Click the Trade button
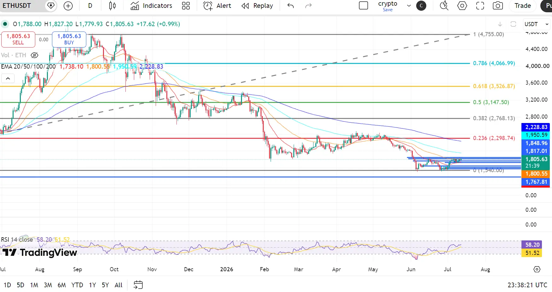The width and height of the screenshot is (552, 292). pyautogui.click(x=523, y=6)
